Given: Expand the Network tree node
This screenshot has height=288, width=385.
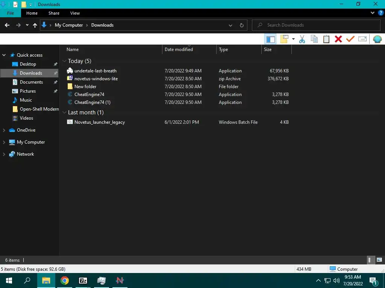Looking at the screenshot, I should click(x=4, y=154).
